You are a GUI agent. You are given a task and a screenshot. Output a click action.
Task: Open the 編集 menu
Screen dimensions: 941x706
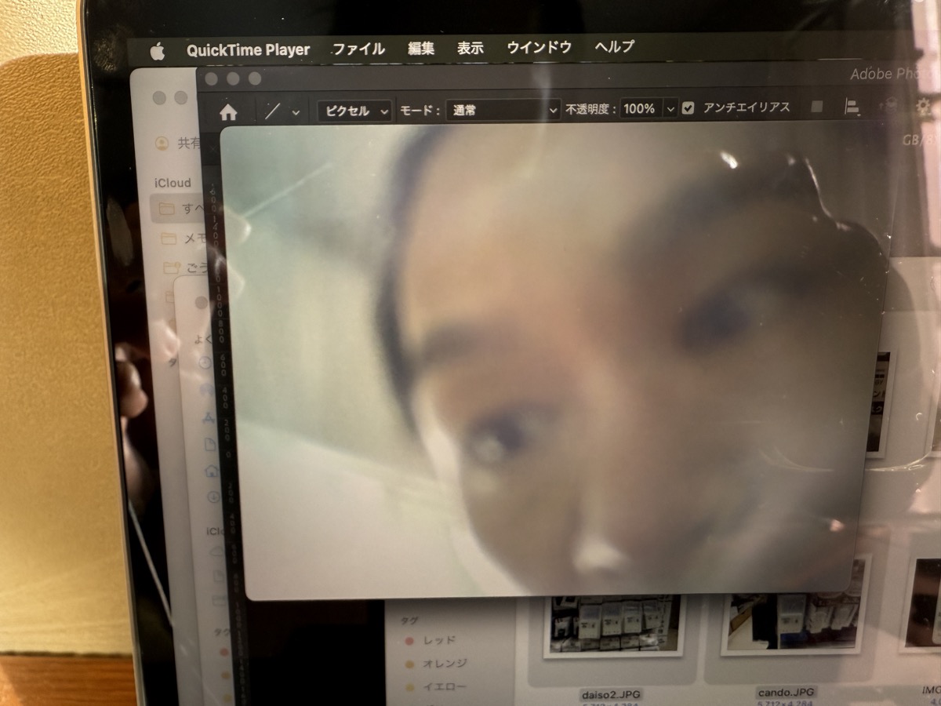(421, 48)
